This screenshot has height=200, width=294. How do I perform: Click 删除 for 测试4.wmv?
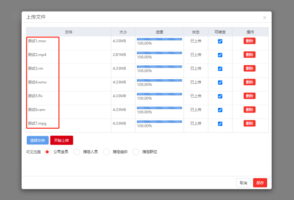pyautogui.click(x=250, y=82)
